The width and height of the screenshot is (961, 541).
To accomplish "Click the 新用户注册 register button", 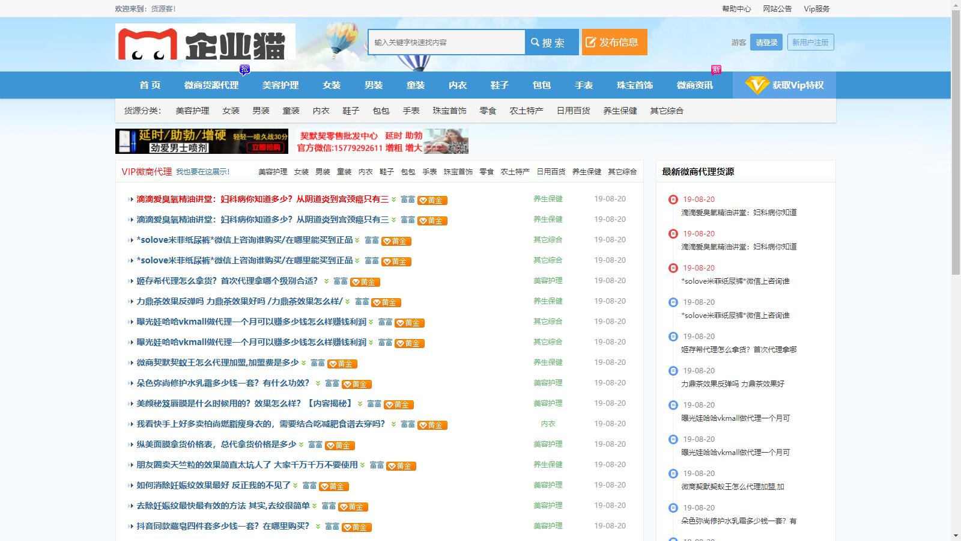I will 810,42.
